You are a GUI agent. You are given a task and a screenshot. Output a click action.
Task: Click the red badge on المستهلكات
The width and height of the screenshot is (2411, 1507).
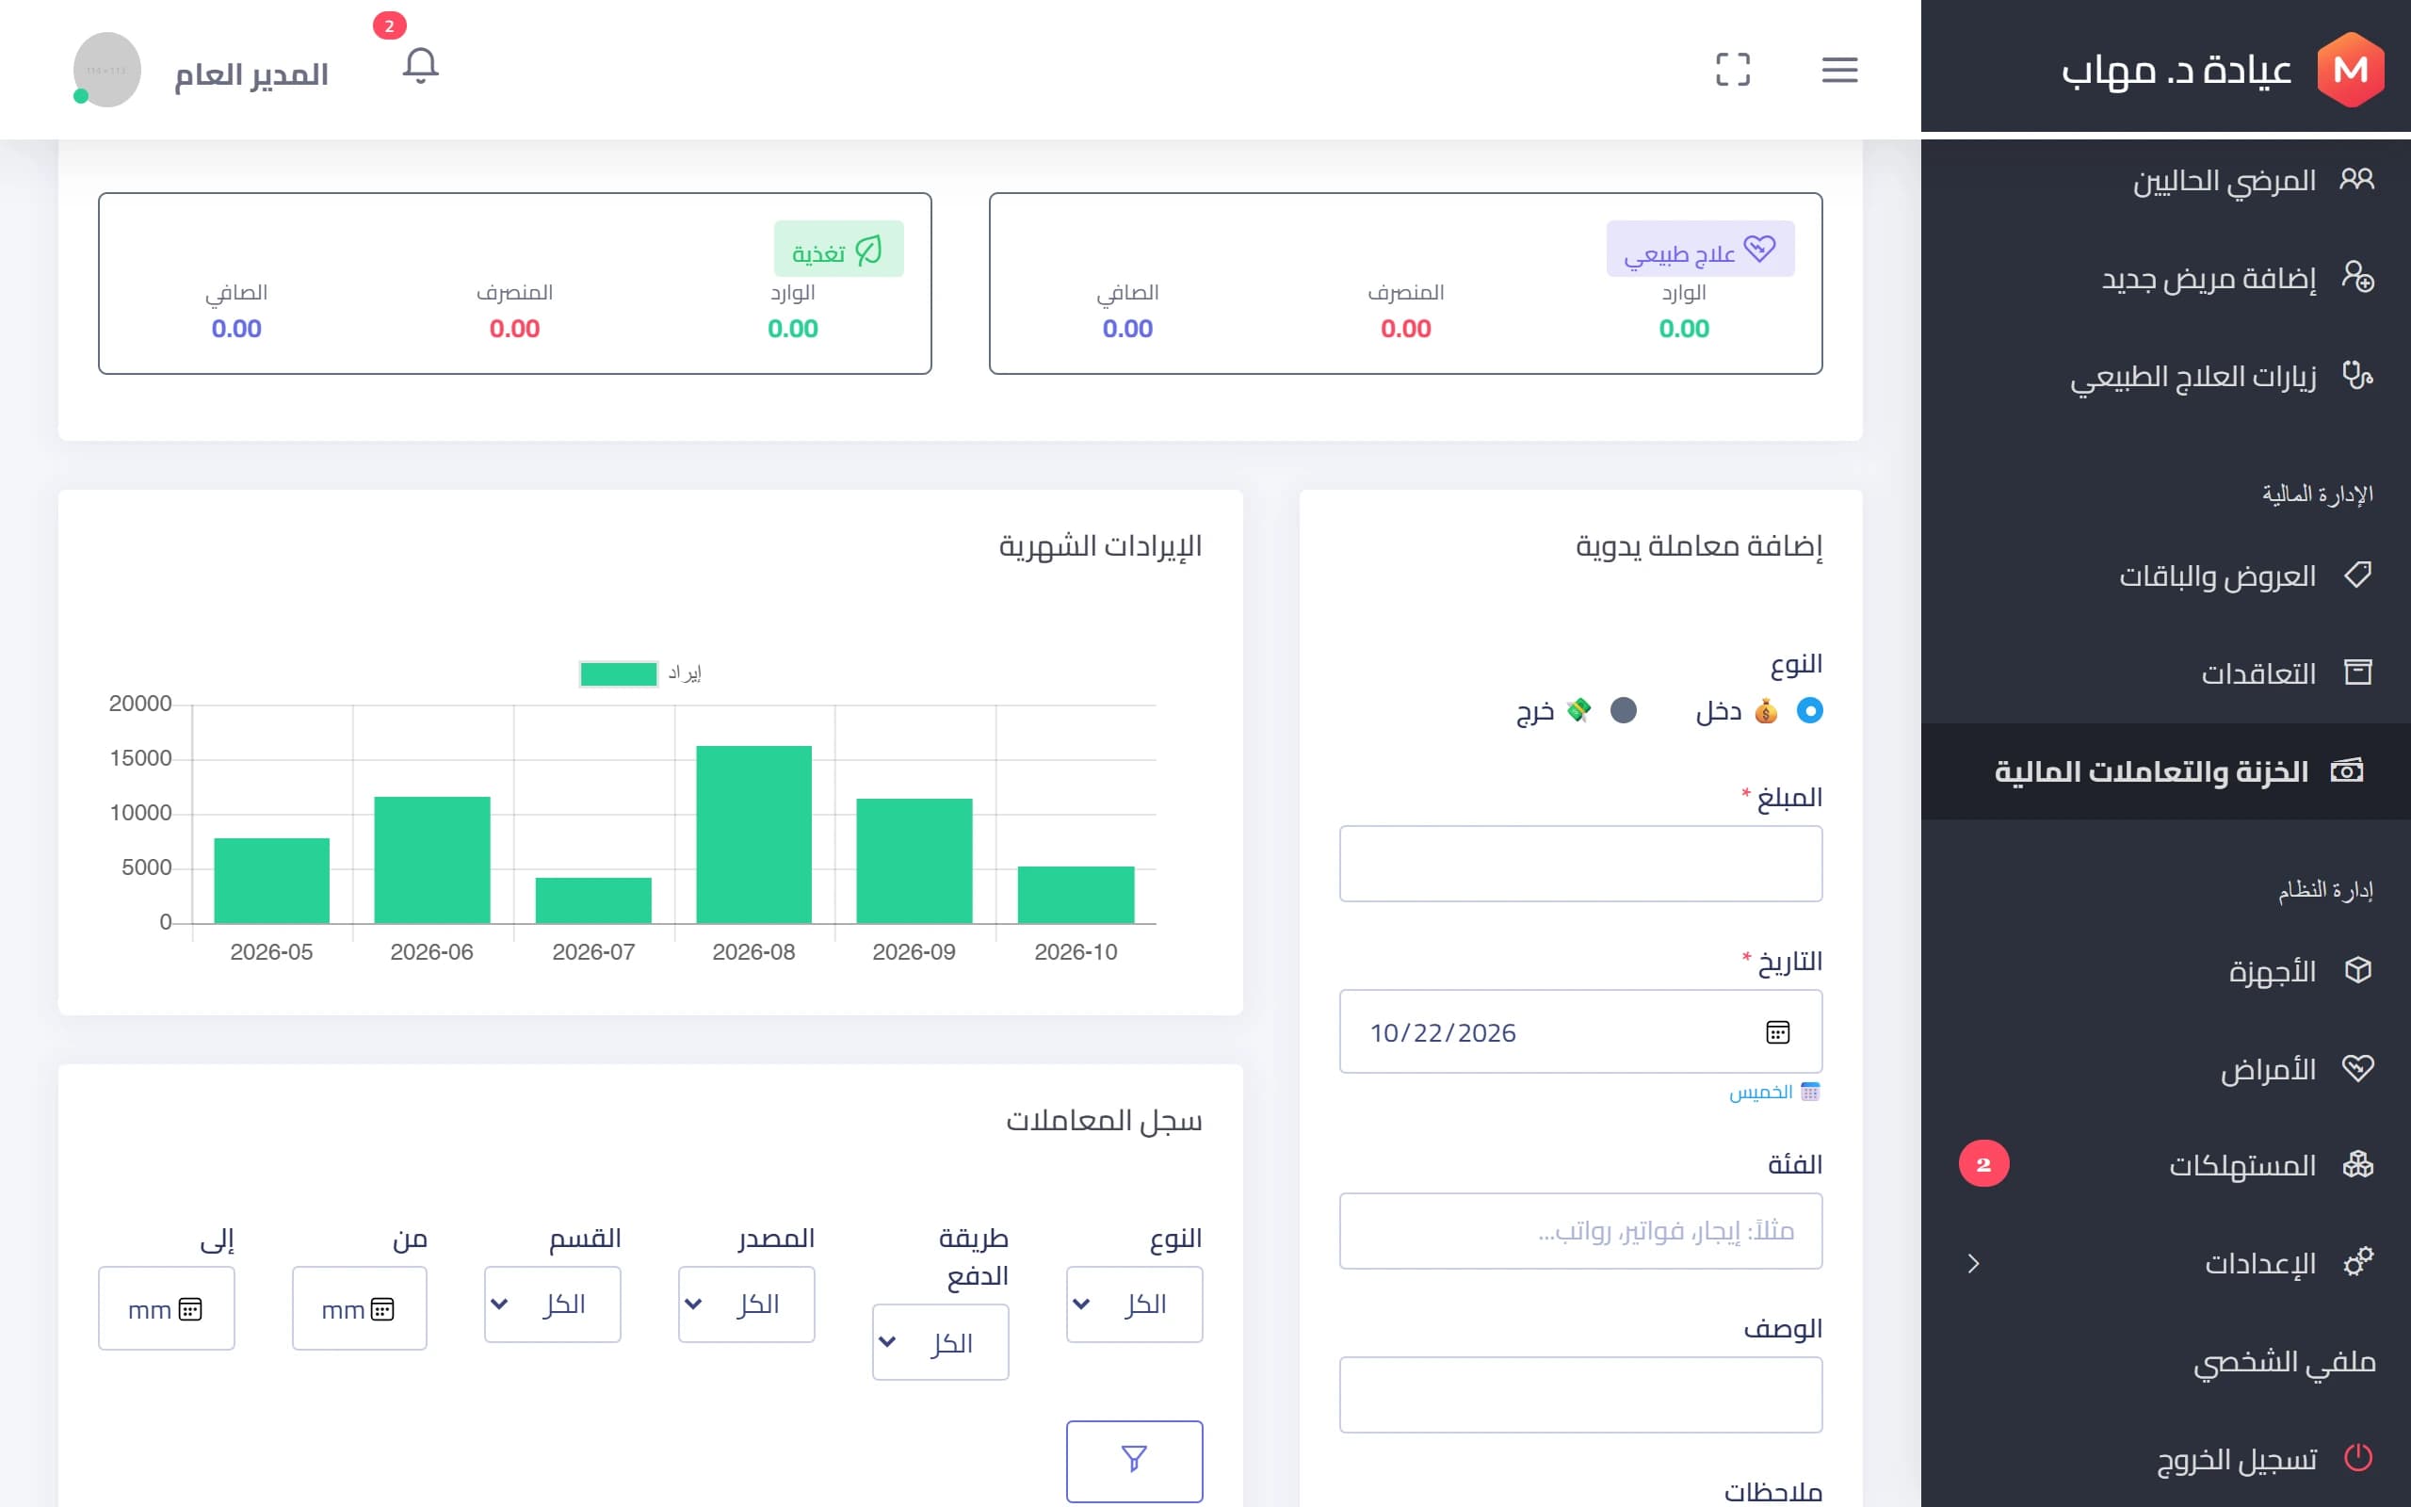click(1983, 1164)
